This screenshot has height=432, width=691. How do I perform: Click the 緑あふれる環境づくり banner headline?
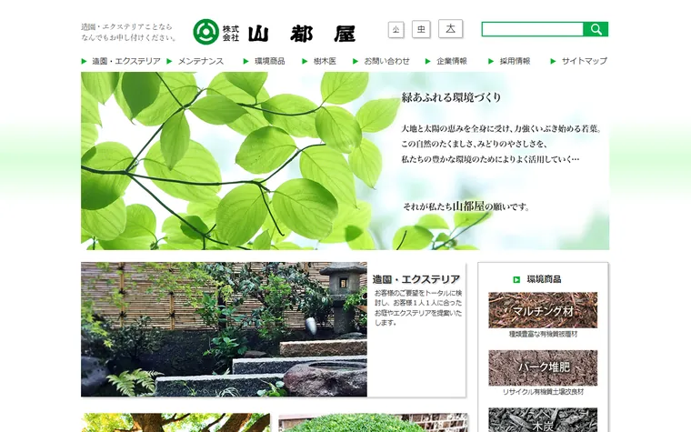coord(451,97)
